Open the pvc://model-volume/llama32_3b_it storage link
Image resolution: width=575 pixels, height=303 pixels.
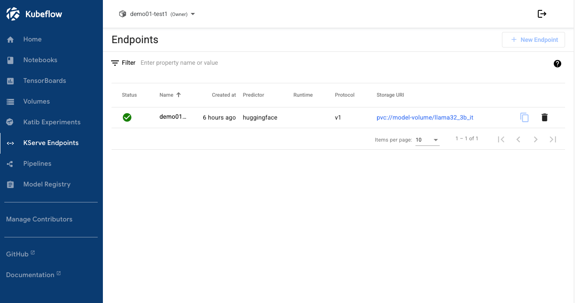point(425,117)
